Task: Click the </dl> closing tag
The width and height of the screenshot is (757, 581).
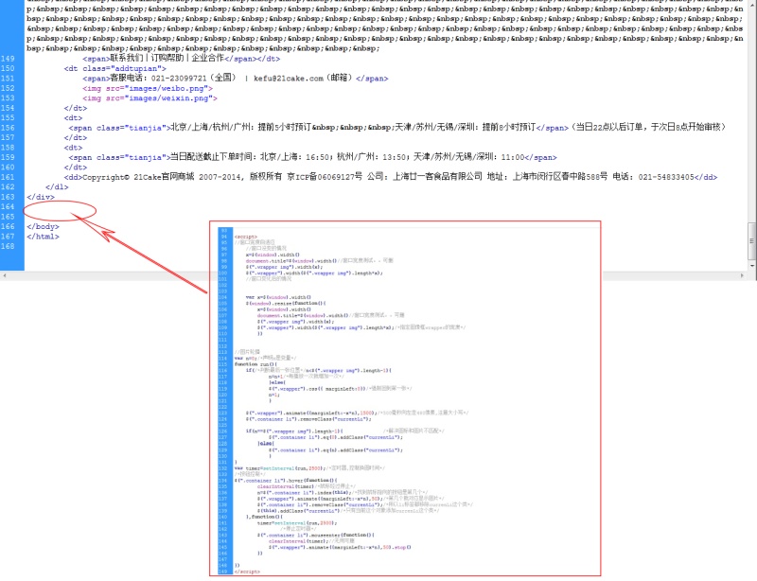Action: click(x=57, y=187)
